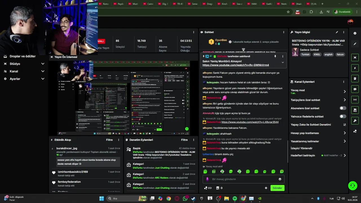Open Takipçilere özel sohbet options

point(344,100)
